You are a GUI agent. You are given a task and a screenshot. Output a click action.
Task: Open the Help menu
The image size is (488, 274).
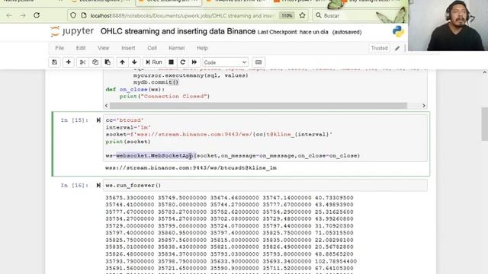[x=202, y=48]
